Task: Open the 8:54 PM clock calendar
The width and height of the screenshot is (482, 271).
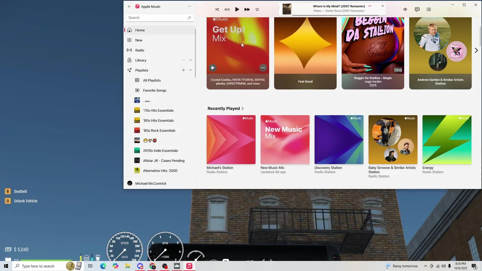Action: 461,266
